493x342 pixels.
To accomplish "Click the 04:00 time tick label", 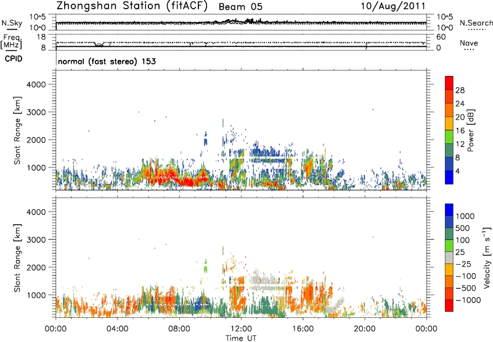I will [118, 329].
